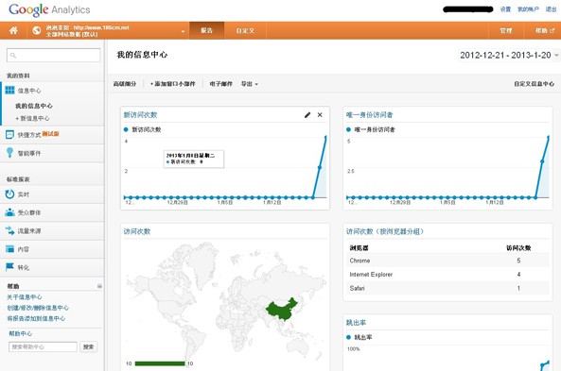
Task: Collapse the 帮助 panel in sidebar
Action: click(x=99, y=286)
